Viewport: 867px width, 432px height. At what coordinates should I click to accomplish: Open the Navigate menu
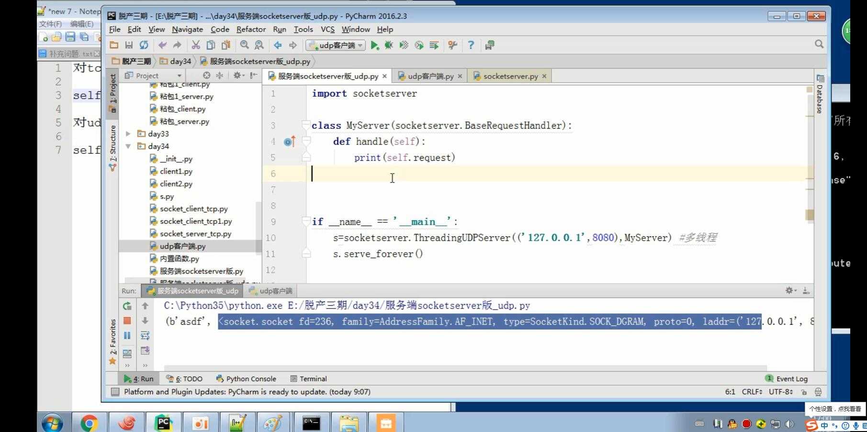click(188, 29)
